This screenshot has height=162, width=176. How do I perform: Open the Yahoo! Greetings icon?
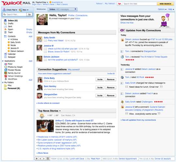6,76
